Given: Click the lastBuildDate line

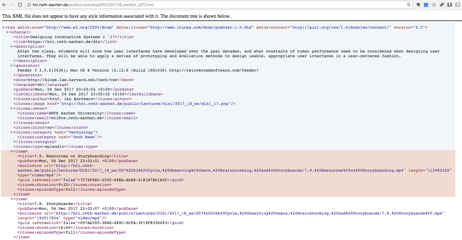Looking at the screenshot, I should point(88,94).
